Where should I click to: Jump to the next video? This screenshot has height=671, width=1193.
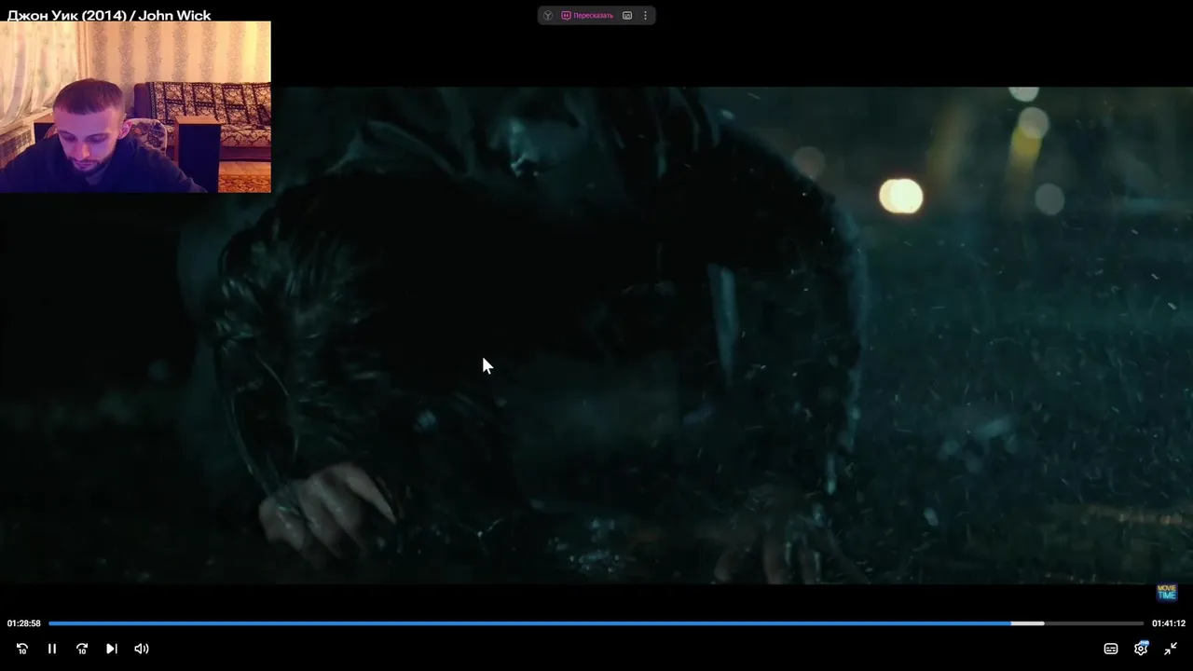pyautogui.click(x=112, y=649)
